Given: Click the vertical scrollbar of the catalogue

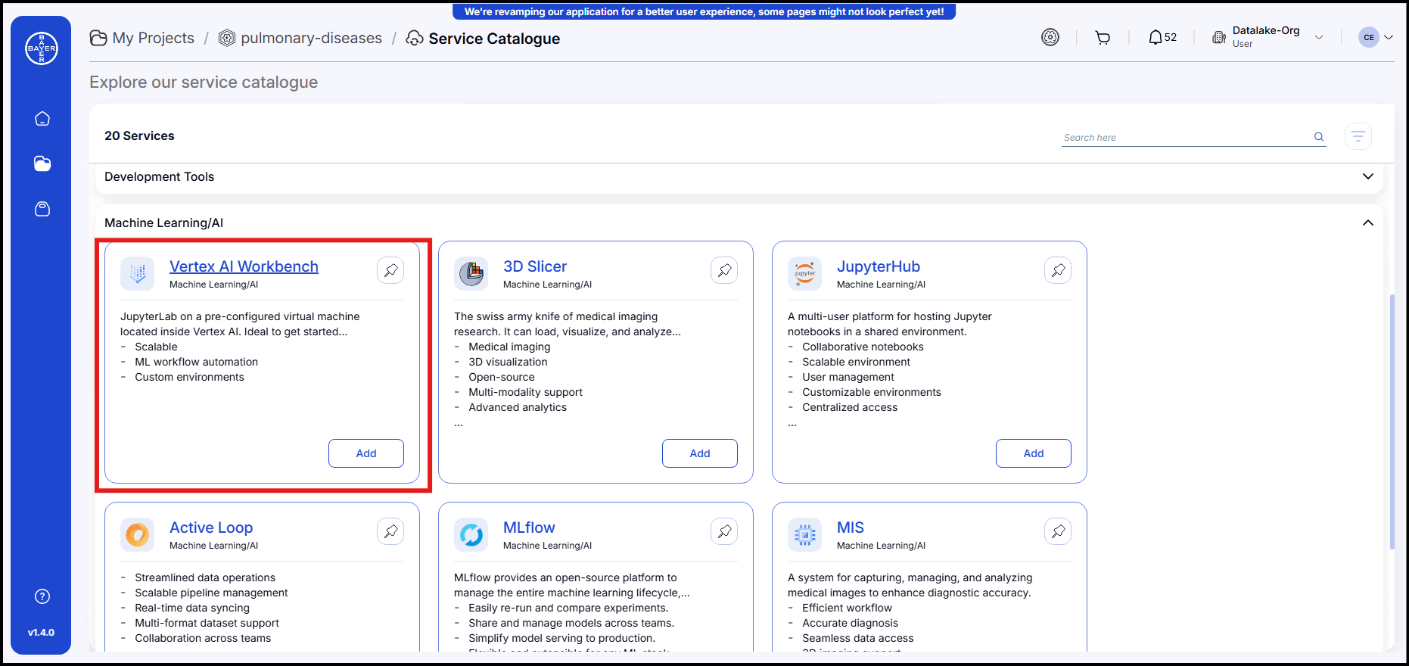Looking at the screenshot, I should tap(1392, 422).
